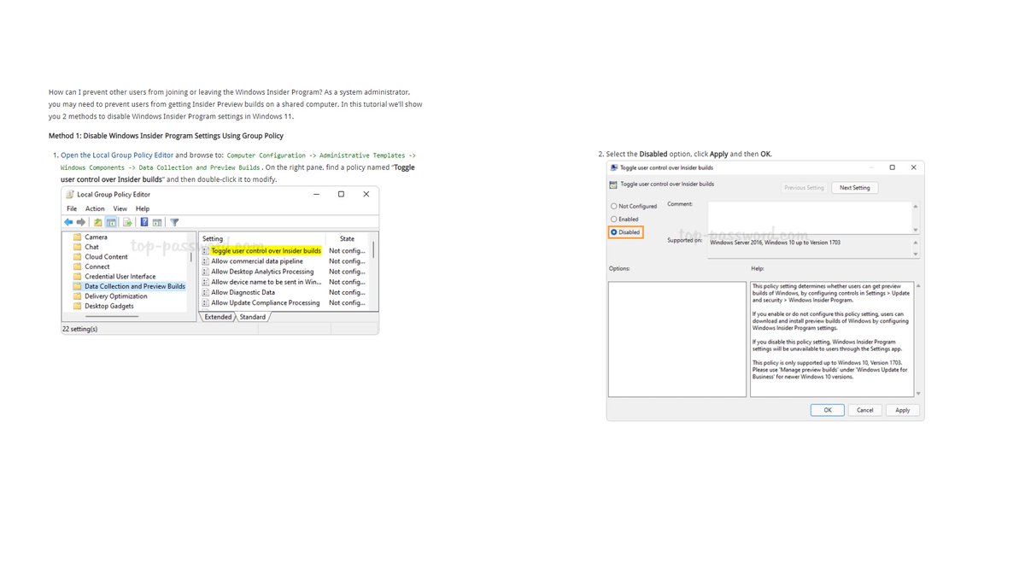Select the Delivery Optimization tree item
Image resolution: width=1025 pixels, height=580 pixels.
point(115,296)
